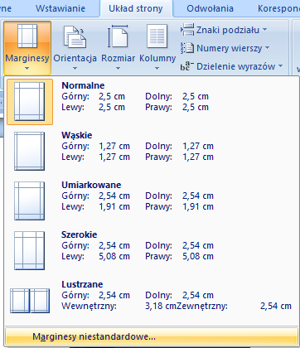Click the Numery wierszy line numbers icon

pyautogui.click(x=187, y=48)
